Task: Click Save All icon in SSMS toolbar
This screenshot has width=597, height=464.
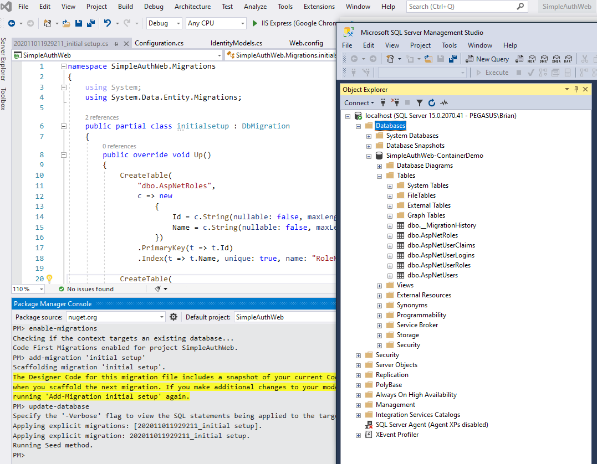Action: click(x=453, y=59)
